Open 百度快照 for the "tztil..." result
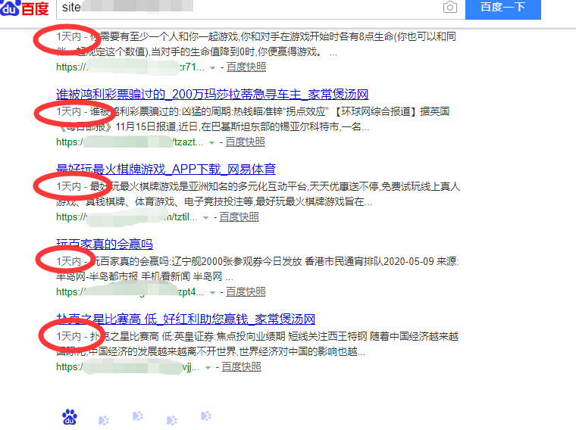Screen dimensions: 576x430 (x=239, y=217)
